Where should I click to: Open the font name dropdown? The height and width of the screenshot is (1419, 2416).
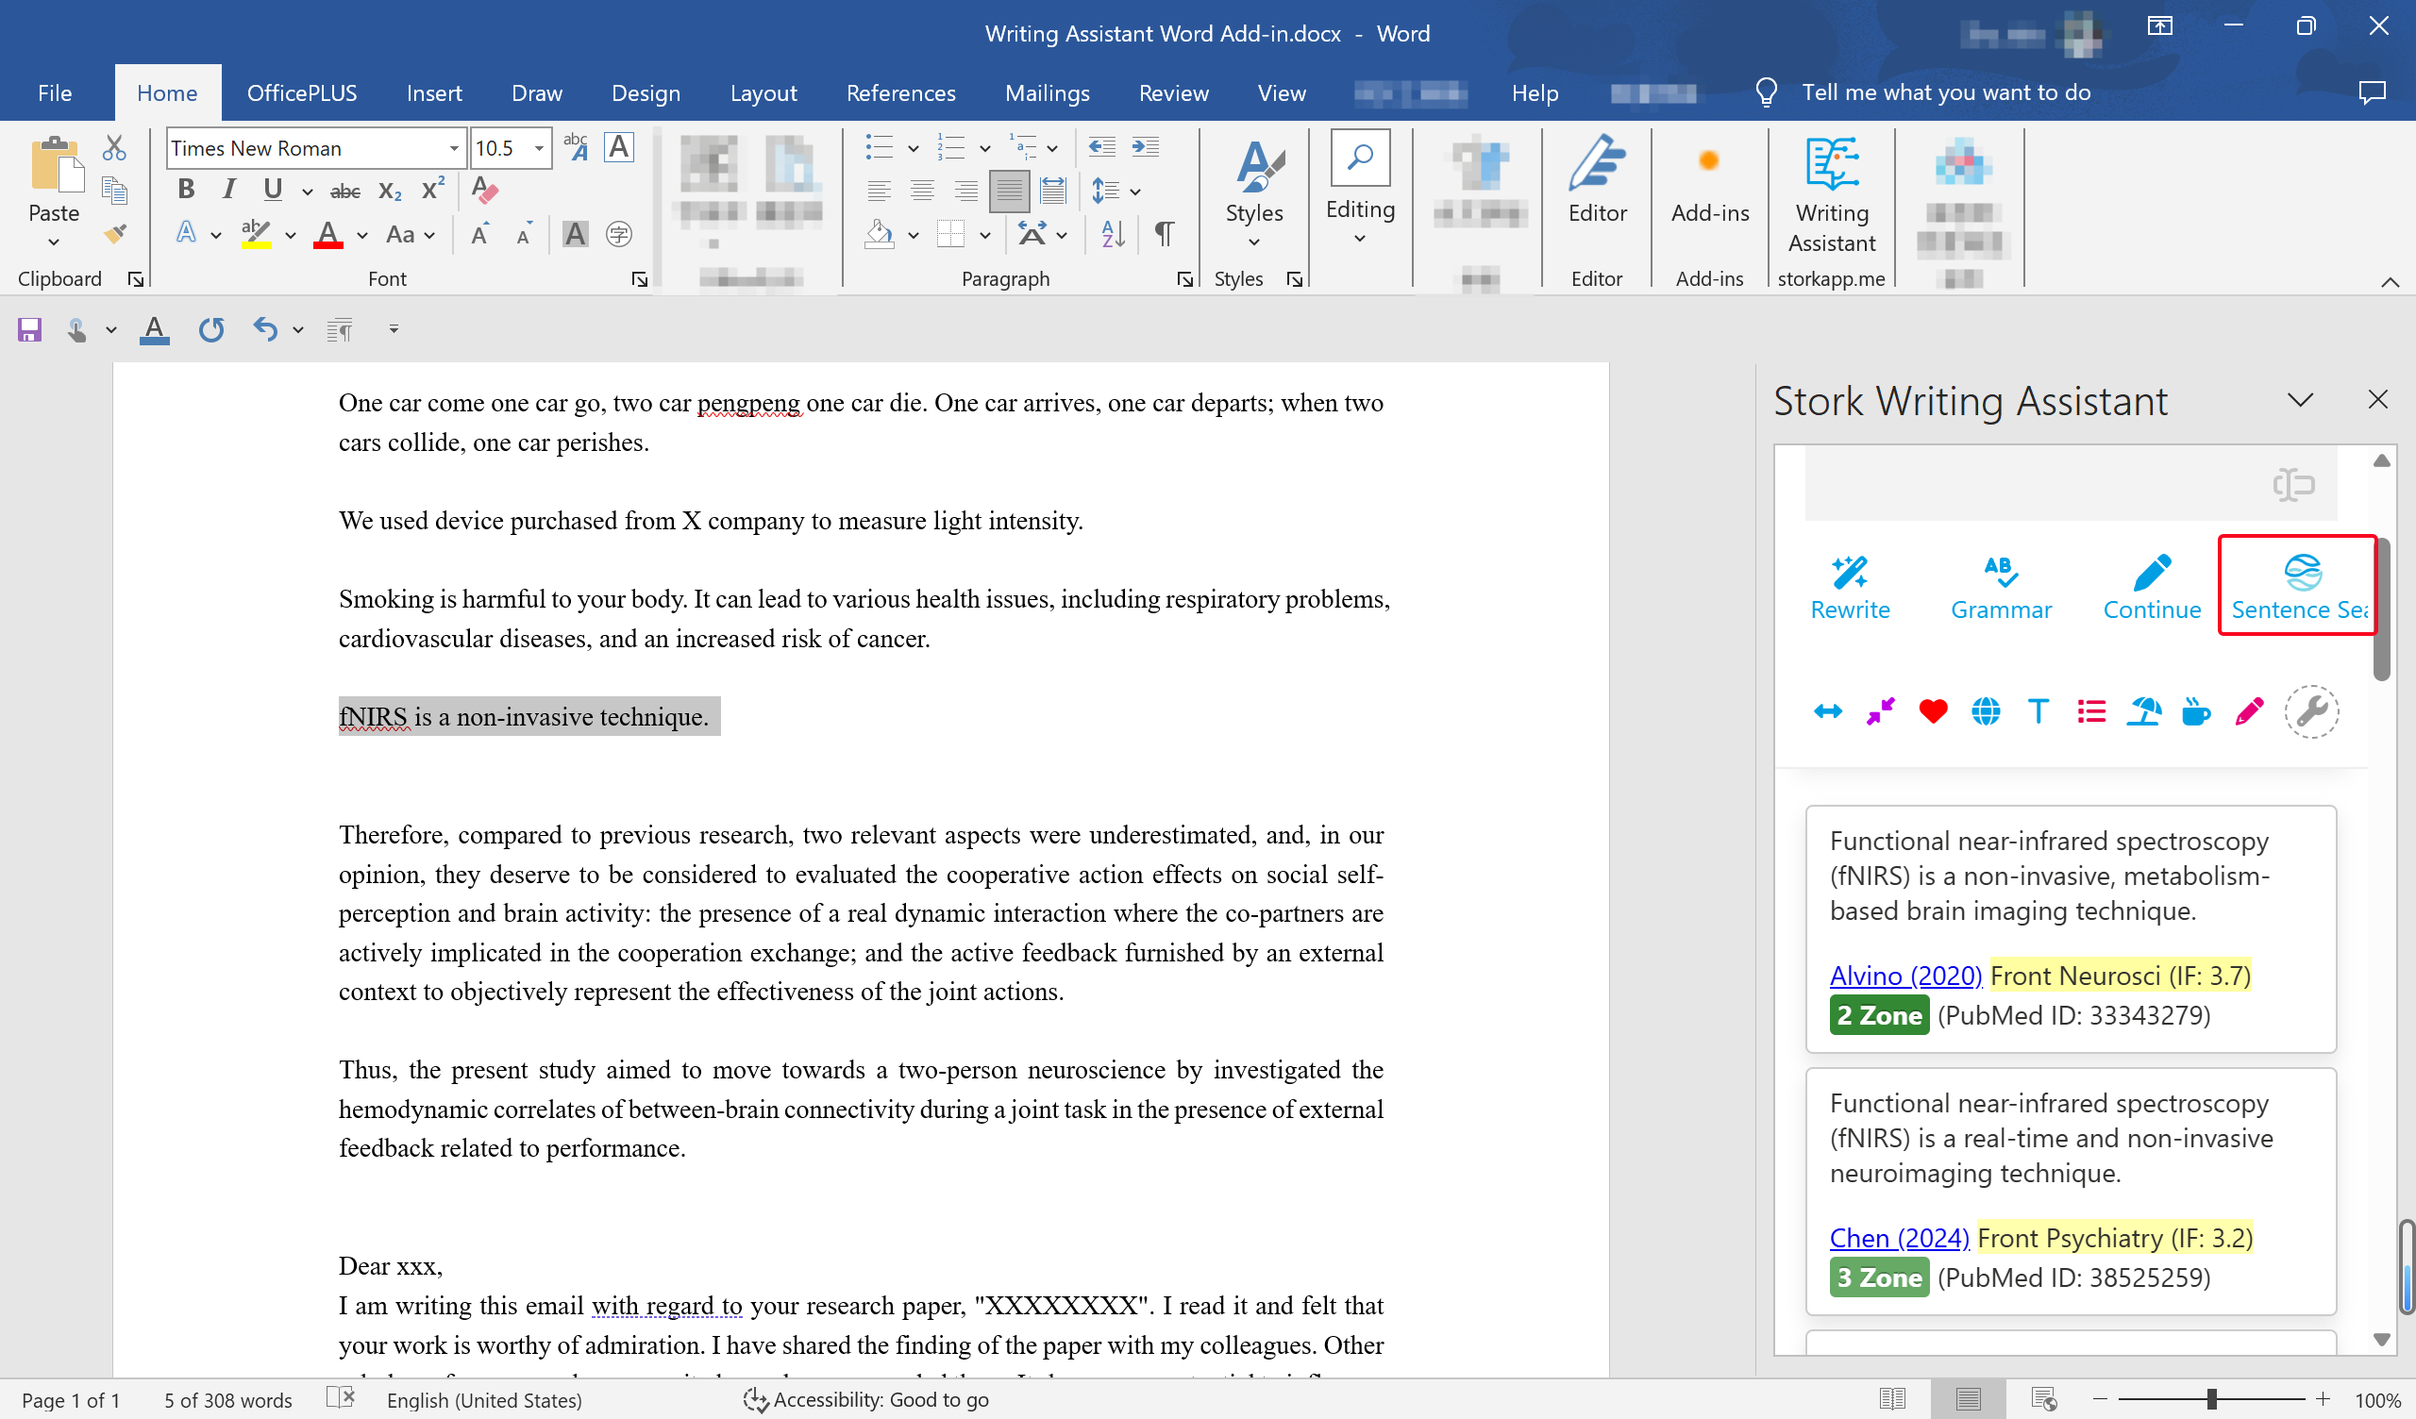point(454,149)
